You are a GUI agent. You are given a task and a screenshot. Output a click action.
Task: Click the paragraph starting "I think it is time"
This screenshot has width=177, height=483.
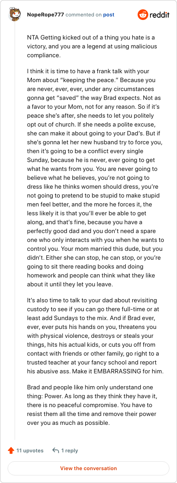(92, 178)
